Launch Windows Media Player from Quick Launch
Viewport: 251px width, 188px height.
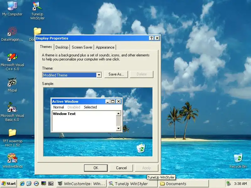pos(36,184)
